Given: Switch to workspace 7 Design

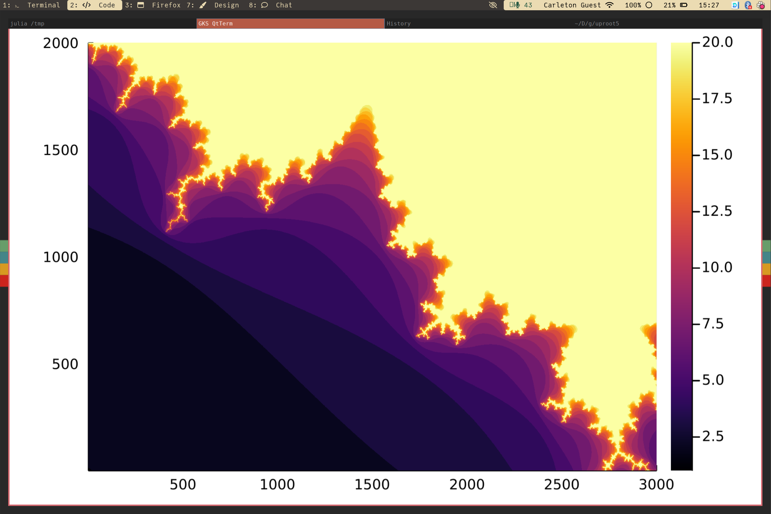Looking at the screenshot, I should pos(213,5).
